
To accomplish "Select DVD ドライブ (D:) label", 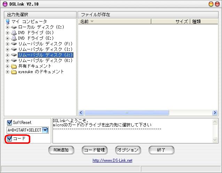I will point(36,33).
